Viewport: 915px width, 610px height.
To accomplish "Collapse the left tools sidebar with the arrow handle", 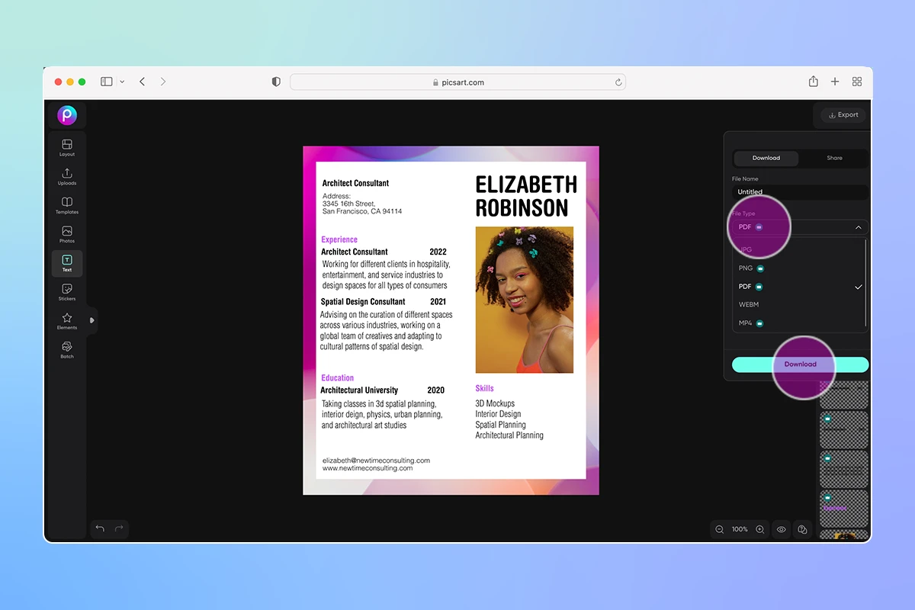I will pos(91,320).
